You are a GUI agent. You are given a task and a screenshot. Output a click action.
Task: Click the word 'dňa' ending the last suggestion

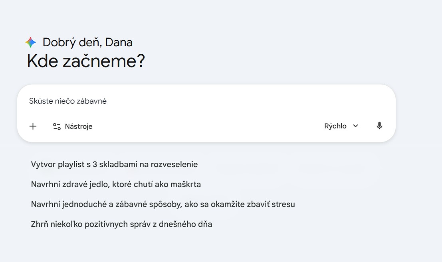point(204,224)
